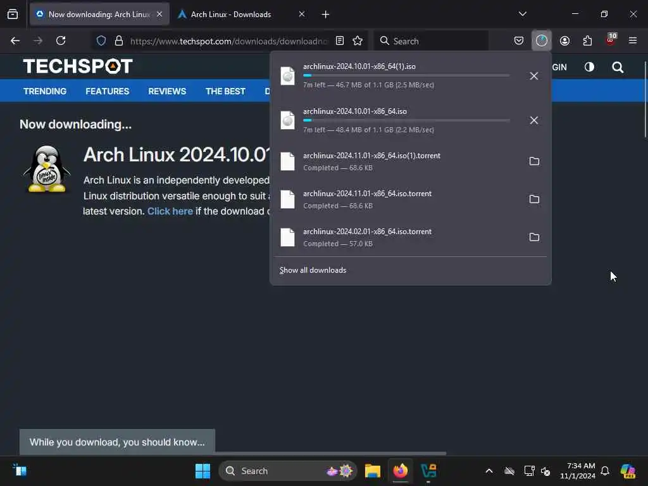
Task: Save page to Pocket
Action: click(519, 41)
